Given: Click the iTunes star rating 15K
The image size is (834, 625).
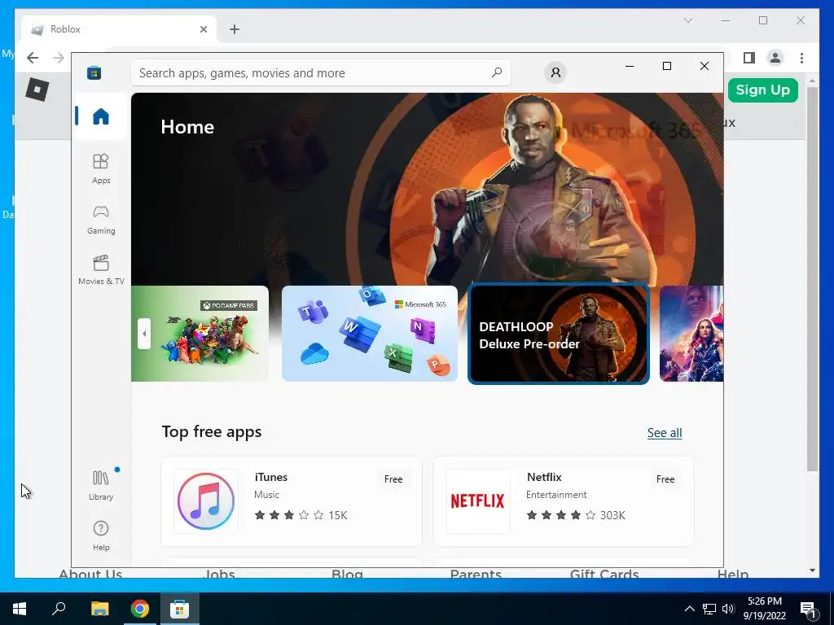Looking at the screenshot, I should pos(301,515).
